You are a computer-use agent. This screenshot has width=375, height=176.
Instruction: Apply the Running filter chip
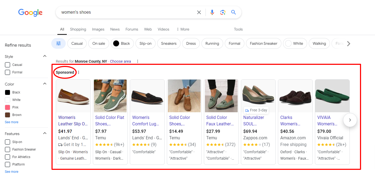click(212, 43)
